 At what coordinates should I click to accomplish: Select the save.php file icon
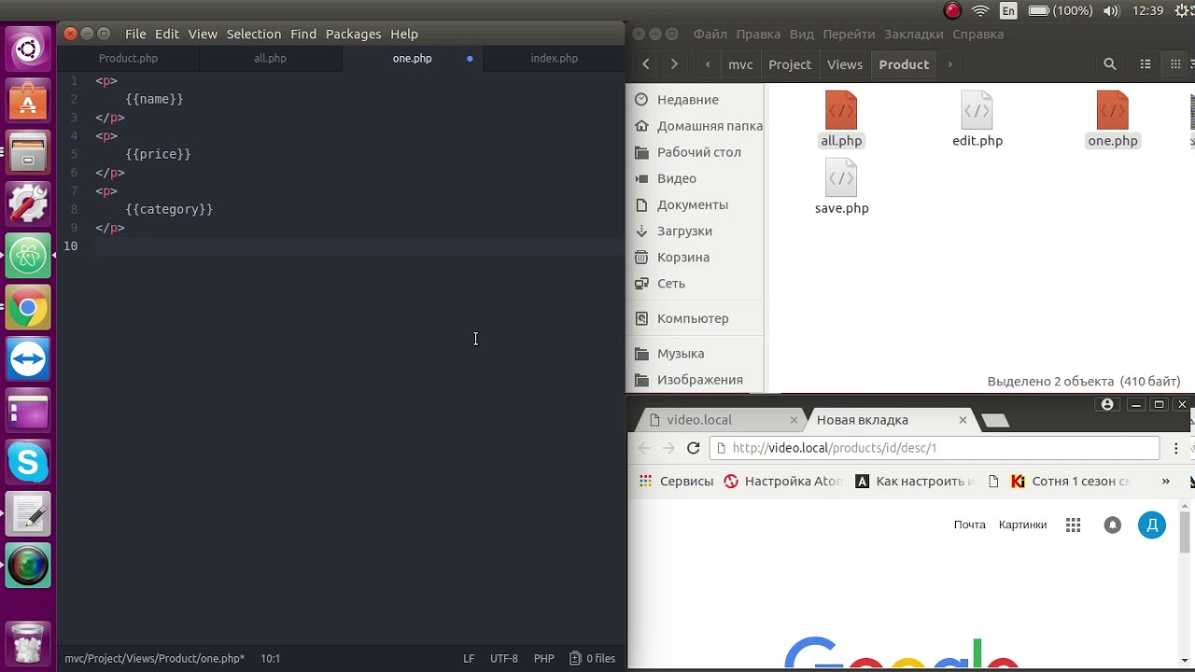(841, 178)
